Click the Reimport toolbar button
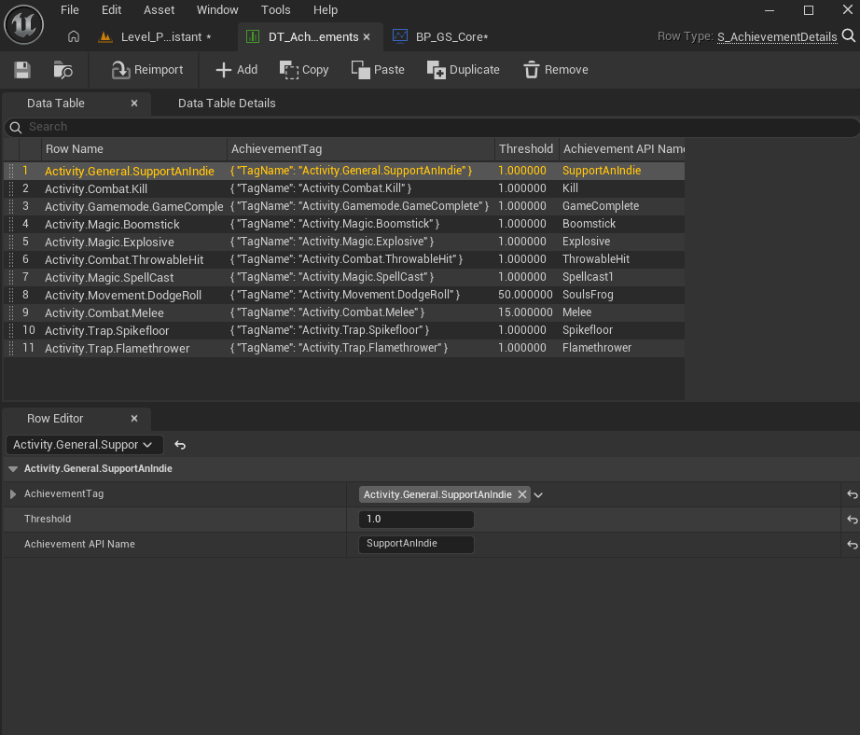 pyautogui.click(x=147, y=70)
